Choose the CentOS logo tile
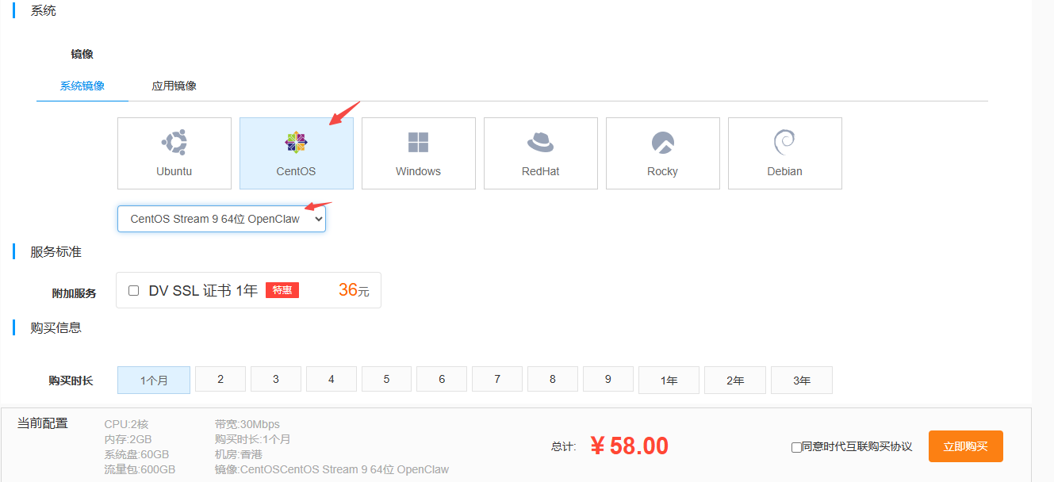Viewport: 1054px width, 482px height. 296,143
